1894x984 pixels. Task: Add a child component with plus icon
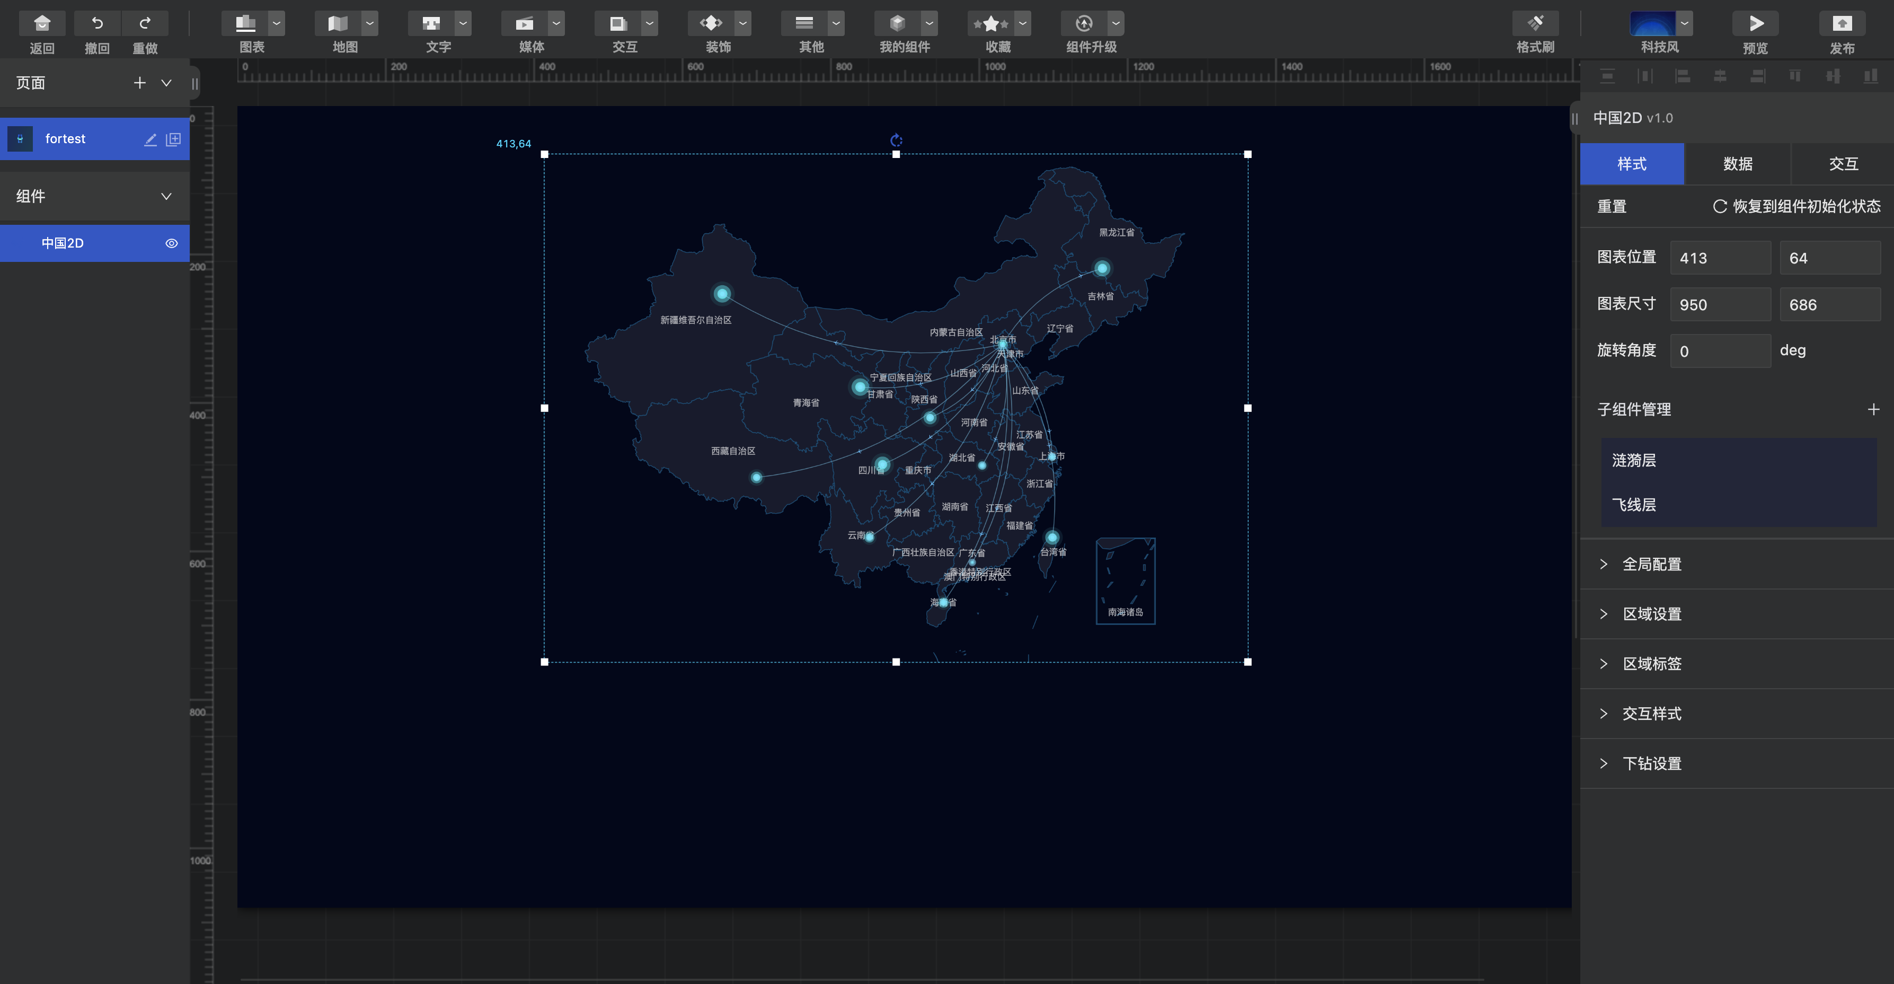[1873, 410]
